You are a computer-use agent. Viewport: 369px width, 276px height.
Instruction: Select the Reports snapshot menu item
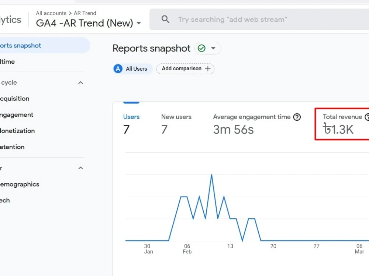[x=45, y=46]
